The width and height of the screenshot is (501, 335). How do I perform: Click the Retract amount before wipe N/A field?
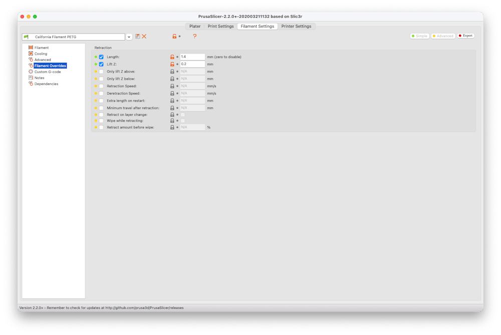(192, 127)
